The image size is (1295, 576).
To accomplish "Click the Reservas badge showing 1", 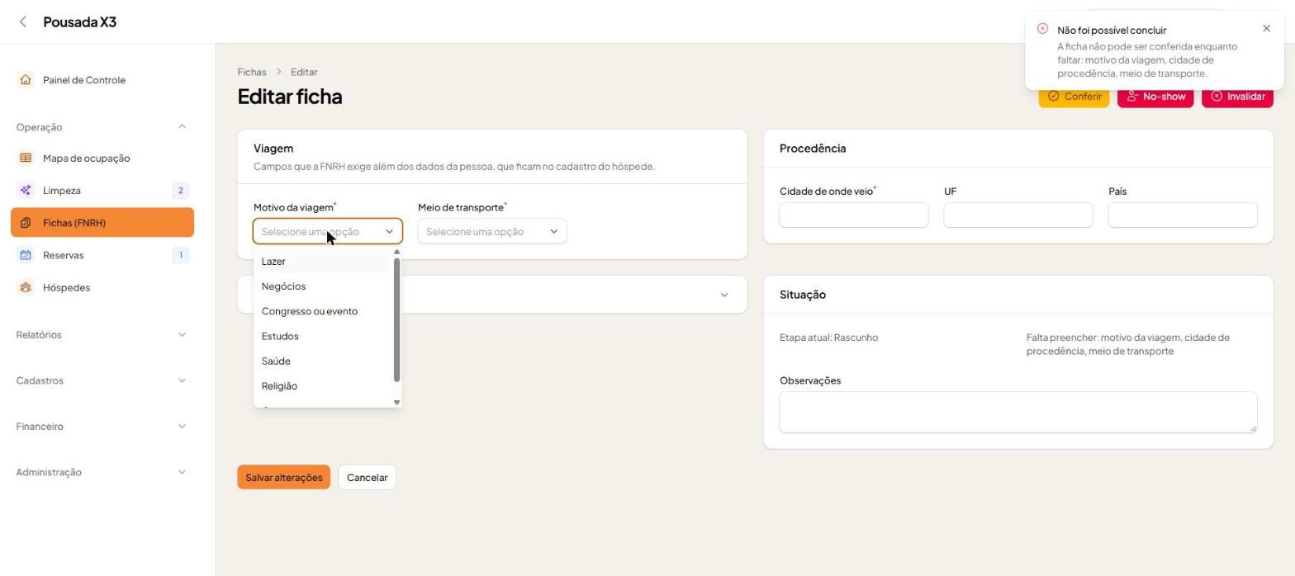I will [181, 255].
